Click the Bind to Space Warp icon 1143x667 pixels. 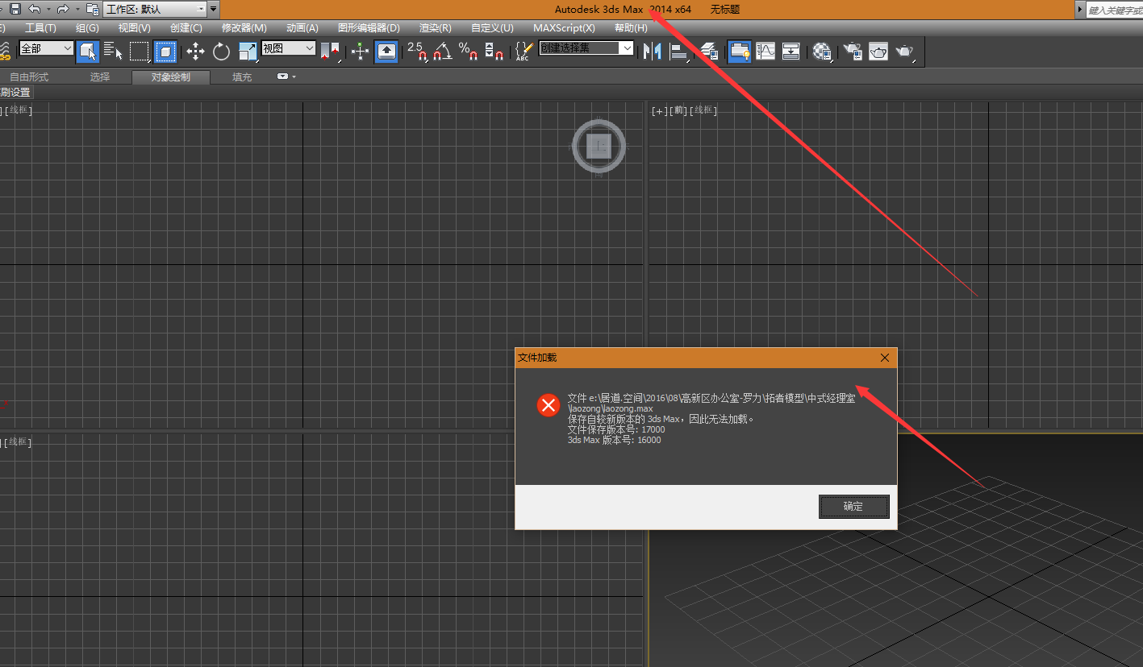(x=5, y=52)
